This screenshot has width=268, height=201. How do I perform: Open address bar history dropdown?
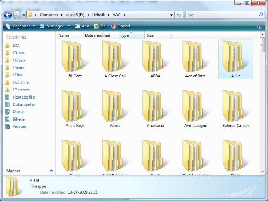[171, 15]
